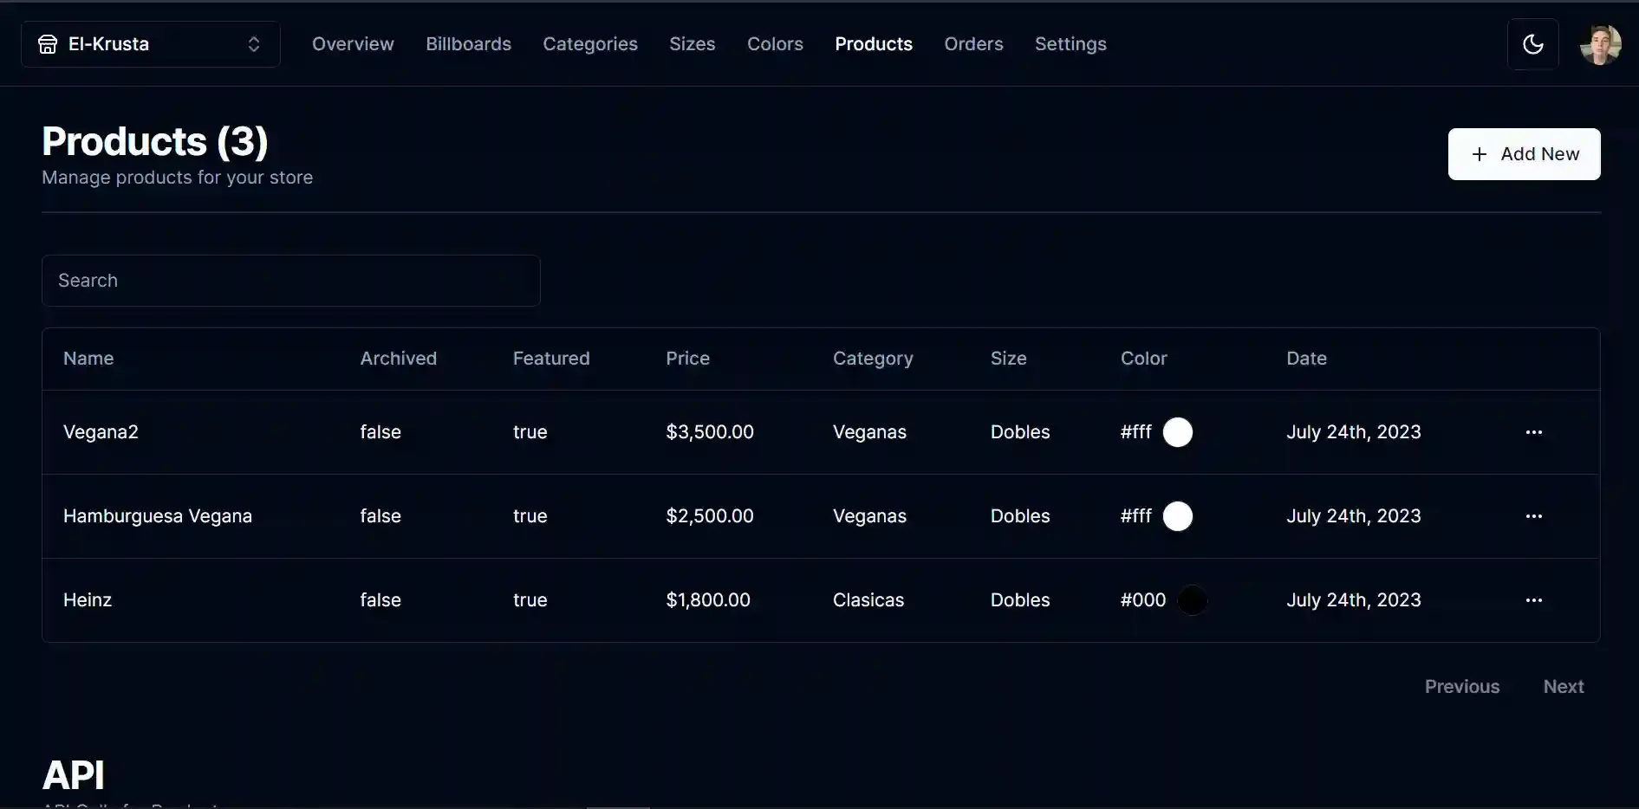This screenshot has height=809, width=1639.
Task: Click the $2,500.00 price cell
Action: (710, 516)
